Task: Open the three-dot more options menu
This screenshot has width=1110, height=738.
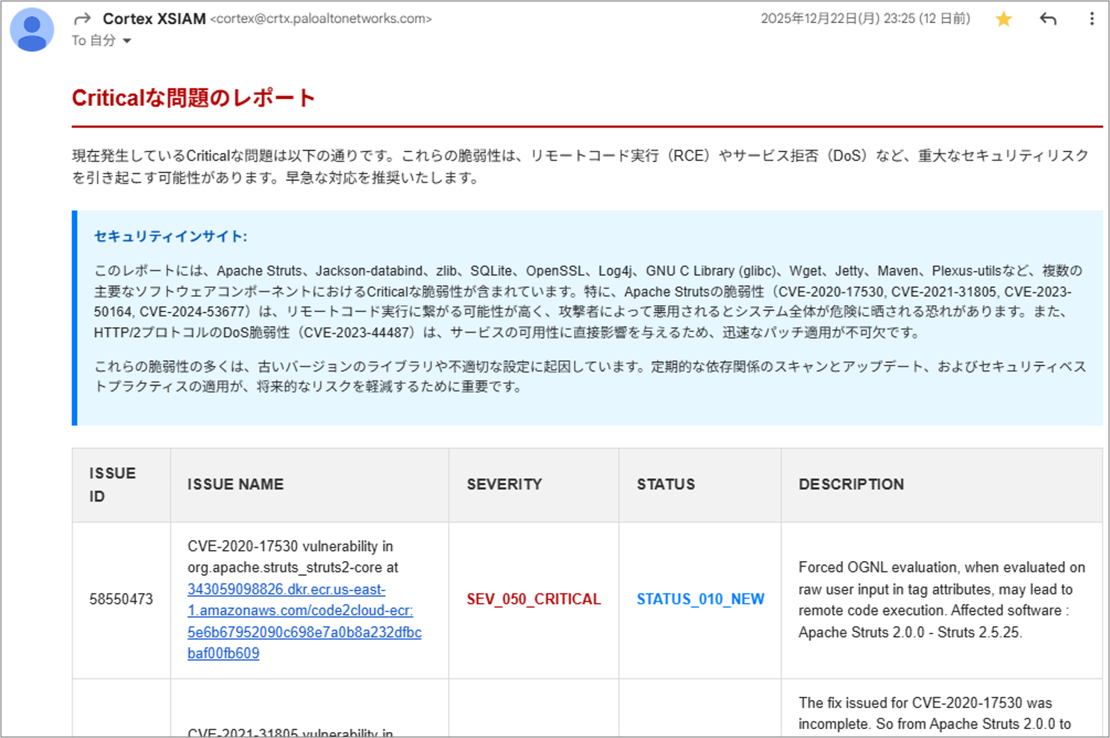Action: [1091, 19]
